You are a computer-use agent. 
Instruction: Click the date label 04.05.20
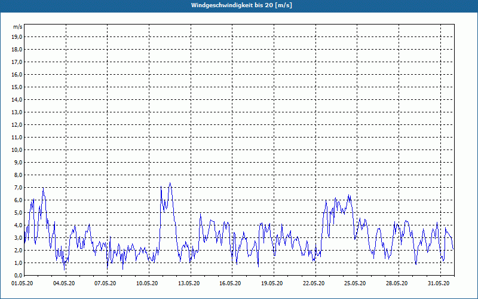[x=64, y=283]
